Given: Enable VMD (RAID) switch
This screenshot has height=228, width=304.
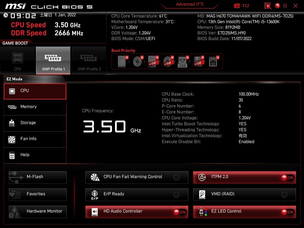Looking at the screenshot, I should 284,195.
